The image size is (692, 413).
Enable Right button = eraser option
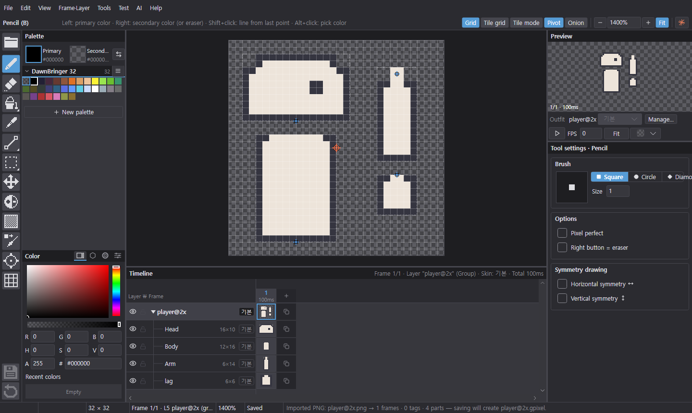coord(562,247)
